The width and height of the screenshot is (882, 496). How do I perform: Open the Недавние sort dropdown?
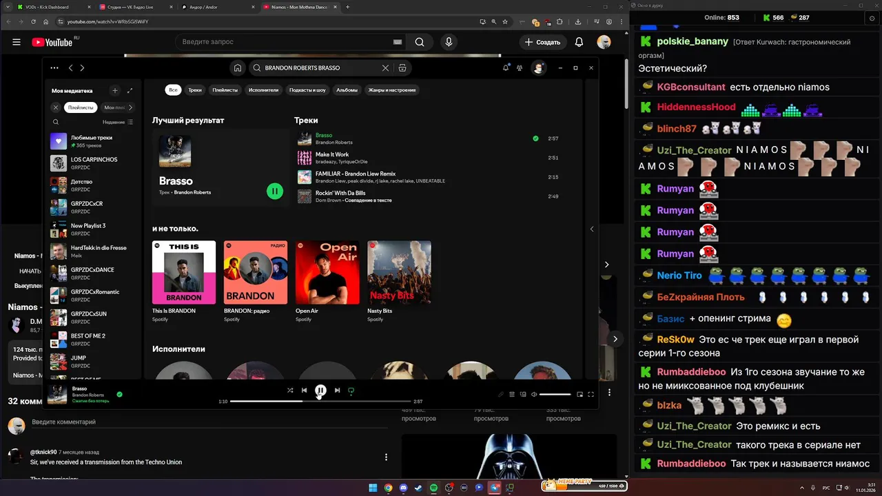tap(118, 122)
